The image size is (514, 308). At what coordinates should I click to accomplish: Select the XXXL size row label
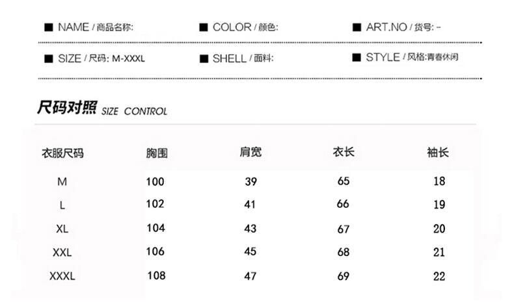click(x=62, y=276)
